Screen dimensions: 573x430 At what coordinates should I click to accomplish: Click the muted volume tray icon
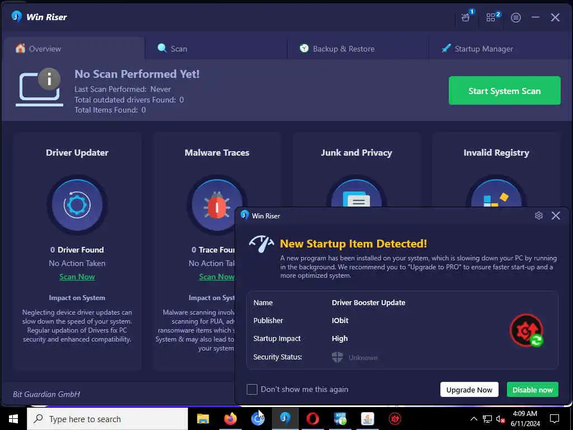click(500, 419)
